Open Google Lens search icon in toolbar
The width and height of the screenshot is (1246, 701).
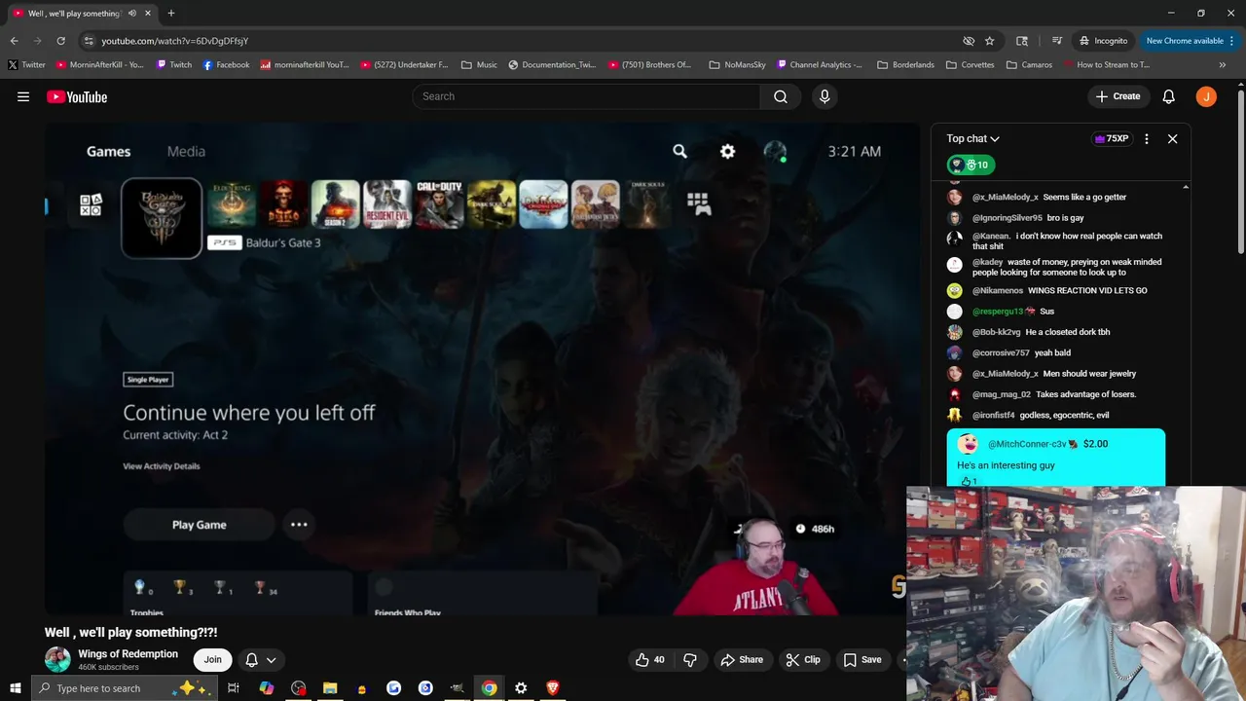pos(1022,41)
